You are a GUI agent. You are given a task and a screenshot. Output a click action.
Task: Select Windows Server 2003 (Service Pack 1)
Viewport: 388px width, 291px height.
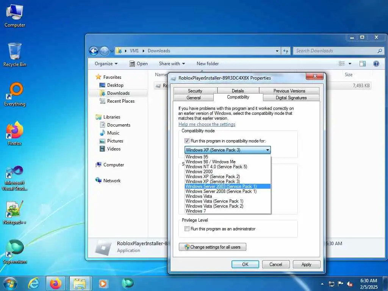(x=228, y=186)
